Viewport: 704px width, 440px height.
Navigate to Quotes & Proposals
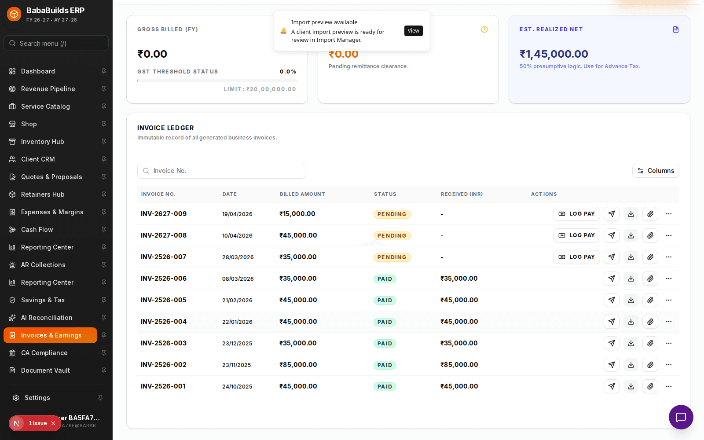click(x=50, y=177)
